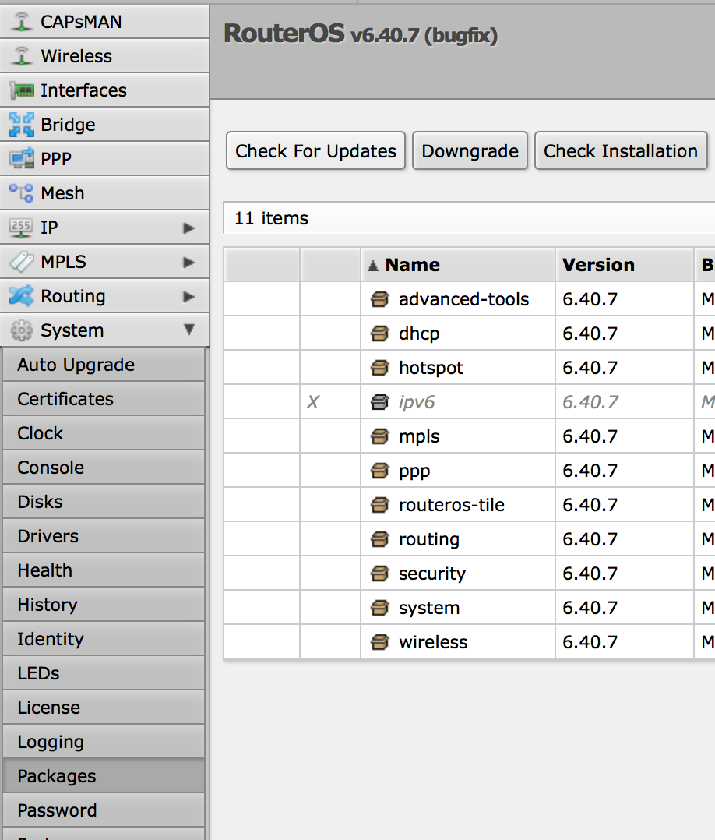This screenshot has width=715, height=840.
Task: Click the Interfaces card icon
Action: click(x=22, y=90)
